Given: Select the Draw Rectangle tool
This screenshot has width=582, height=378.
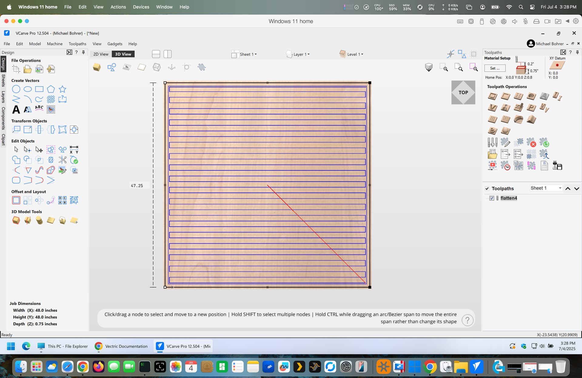Looking at the screenshot, I should (x=39, y=89).
